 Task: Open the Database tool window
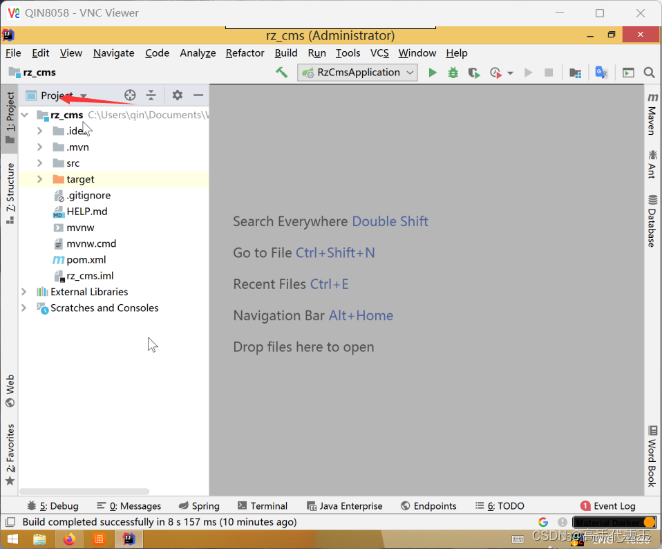(652, 221)
